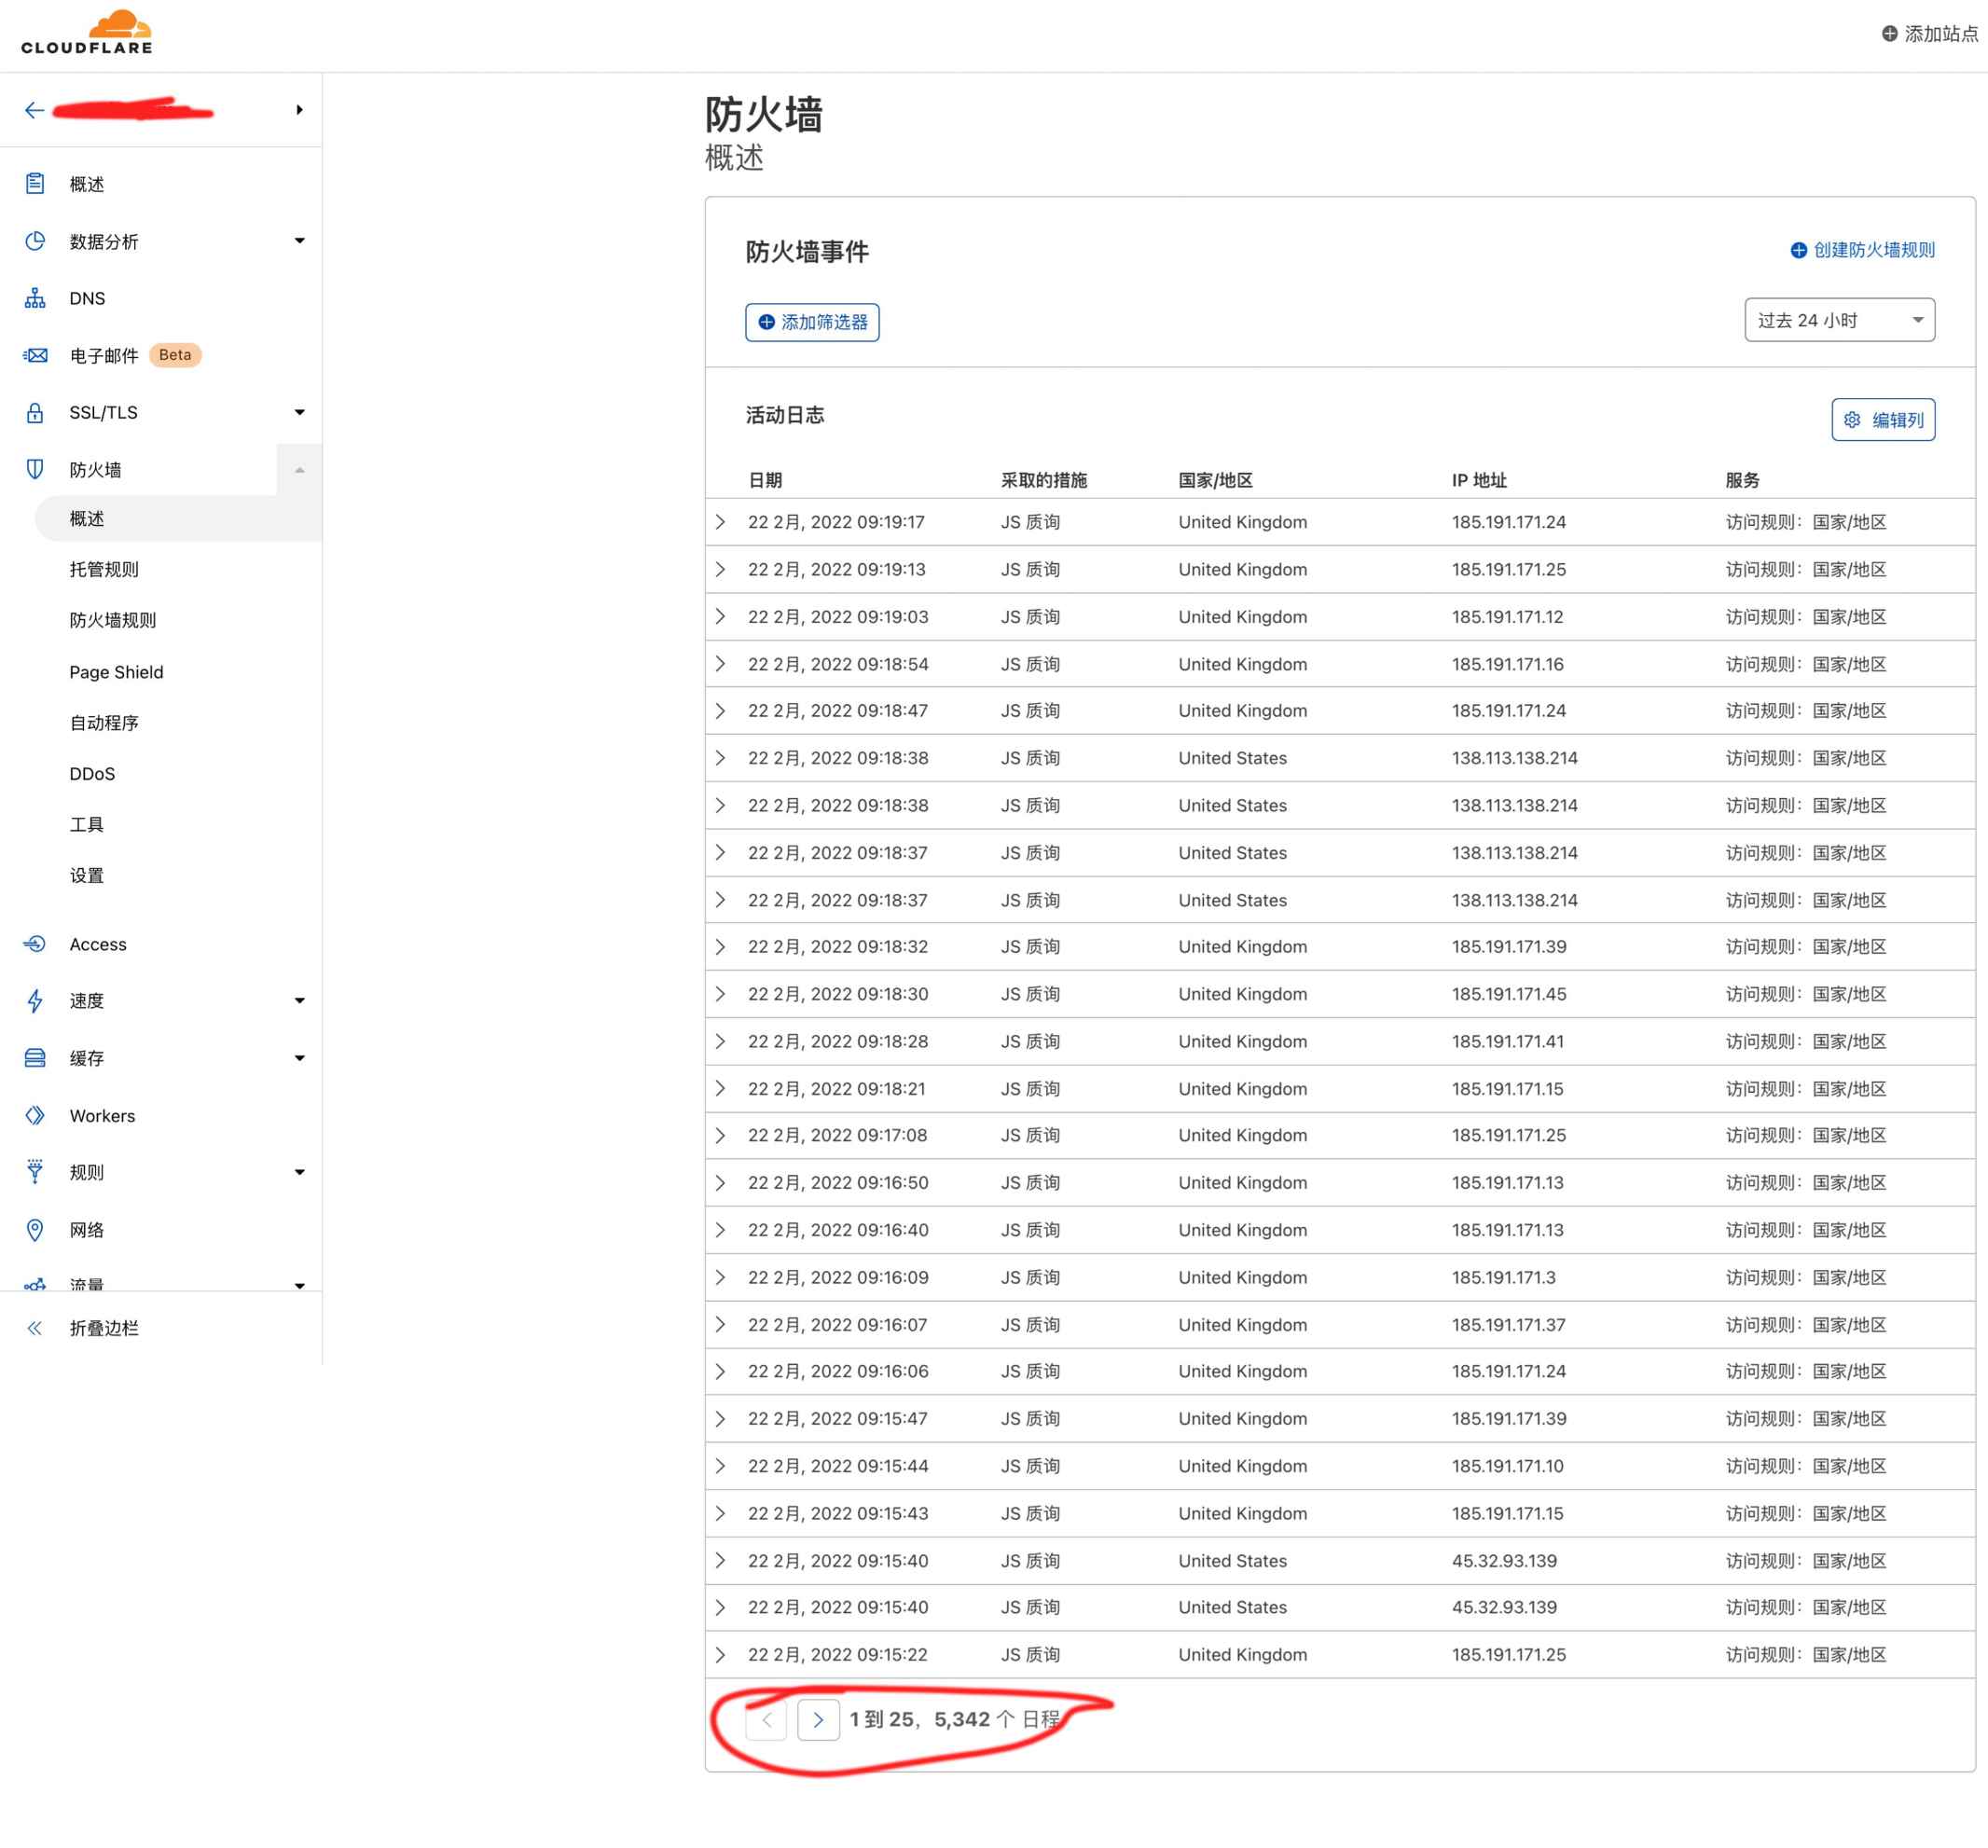Select the 网络 location pin icon

point(35,1229)
